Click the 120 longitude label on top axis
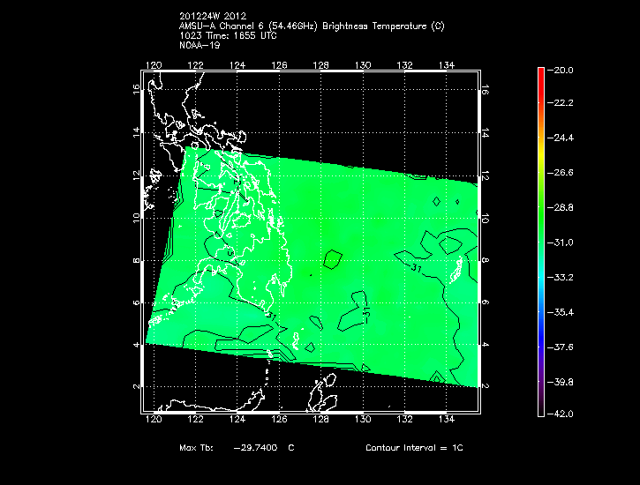The image size is (640, 485). pos(154,65)
